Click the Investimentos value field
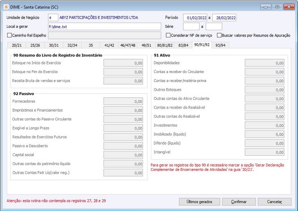This screenshot has height=211, width=298. point(265,126)
